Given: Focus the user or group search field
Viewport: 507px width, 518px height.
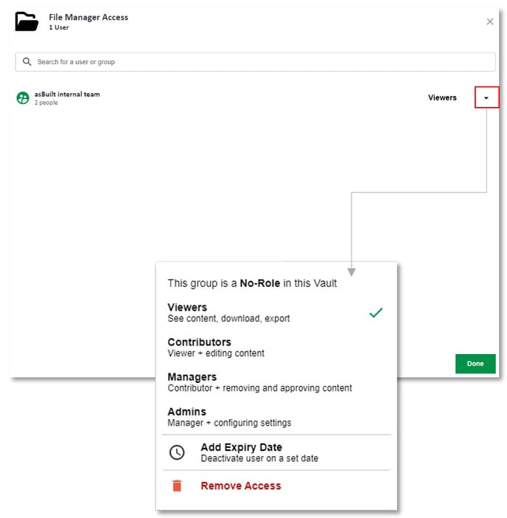Looking at the screenshot, I should pos(255,62).
